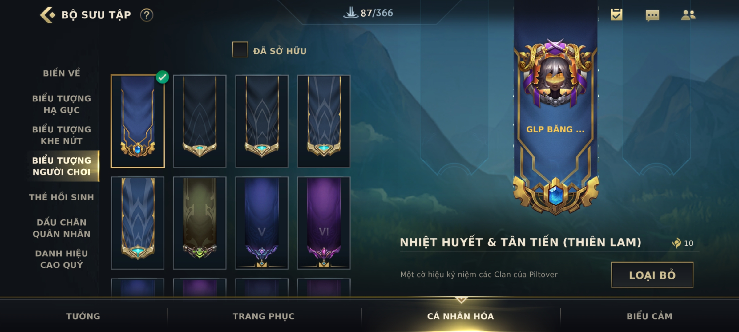Open the chat bubble icon
The image size is (739, 332).
click(x=652, y=15)
